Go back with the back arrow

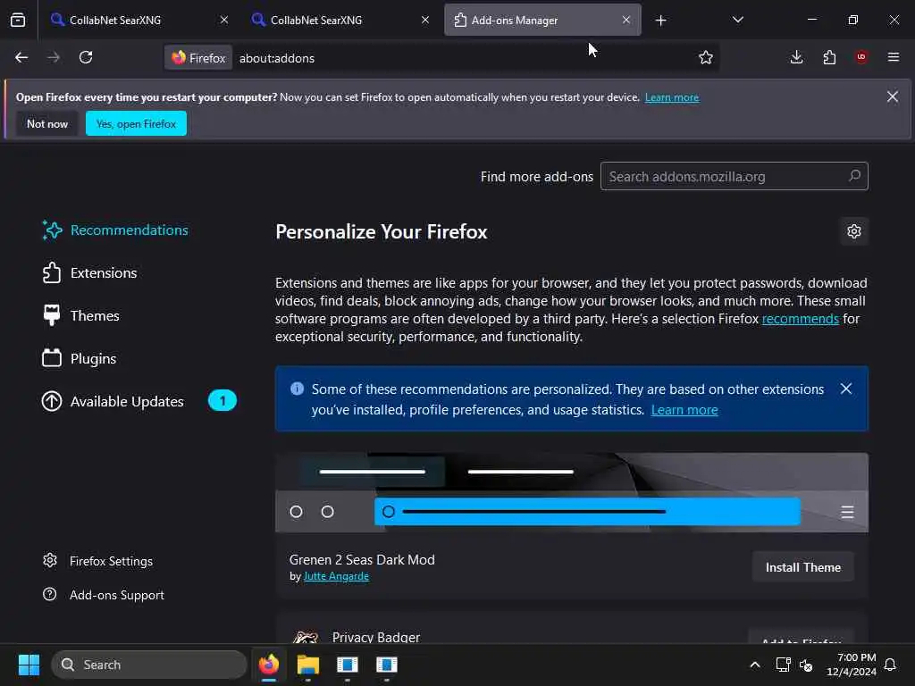coord(21,57)
